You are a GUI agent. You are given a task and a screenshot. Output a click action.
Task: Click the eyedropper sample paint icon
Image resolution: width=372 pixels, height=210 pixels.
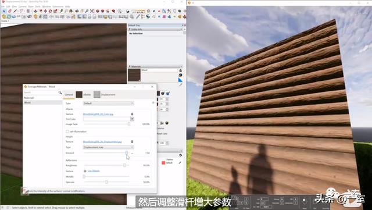click(x=181, y=84)
